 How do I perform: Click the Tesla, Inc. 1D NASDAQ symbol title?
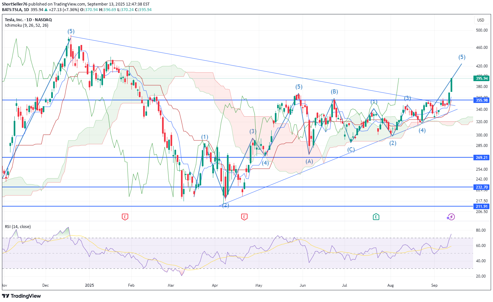click(28, 20)
